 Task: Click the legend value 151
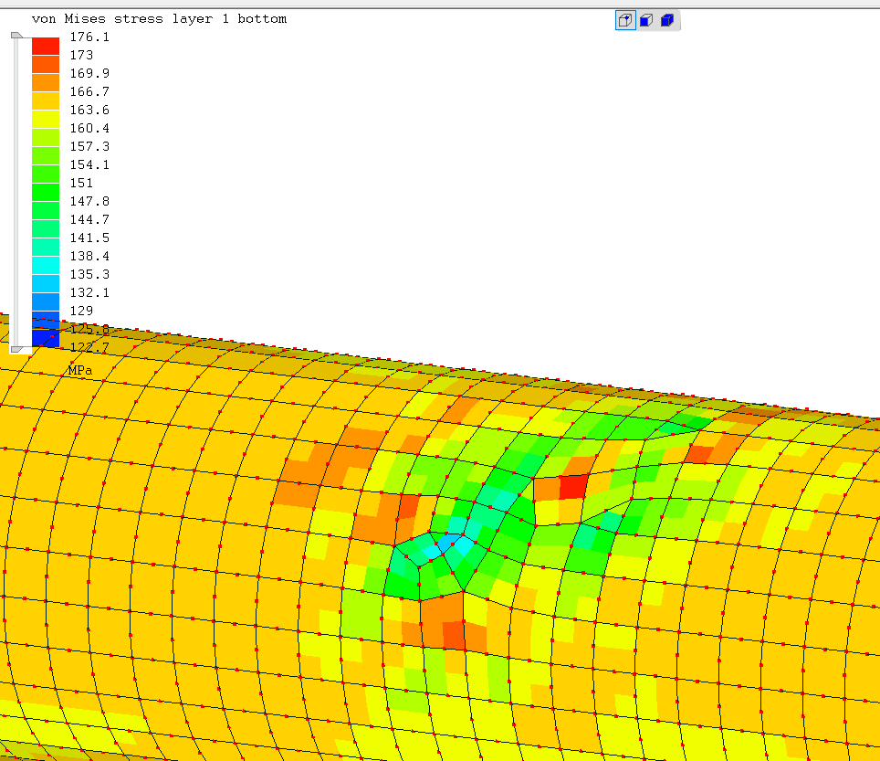[x=81, y=183]
